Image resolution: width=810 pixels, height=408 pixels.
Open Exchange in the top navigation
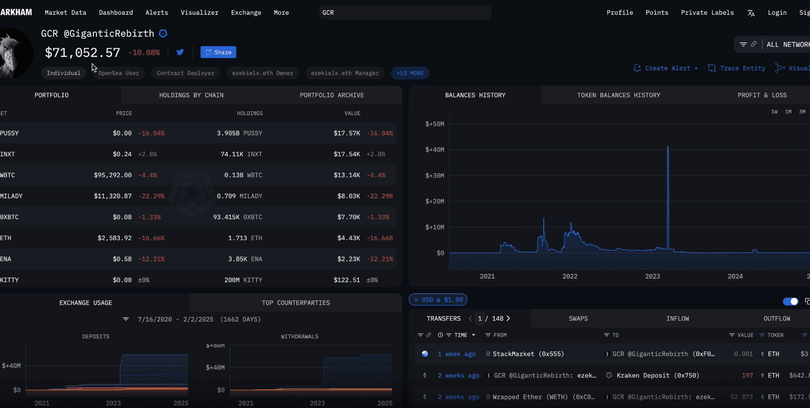pos(246,13)
